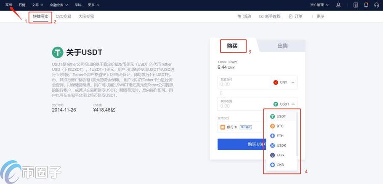
Task: Choose USDK in the coin list
Action: (x=281, y=145)
